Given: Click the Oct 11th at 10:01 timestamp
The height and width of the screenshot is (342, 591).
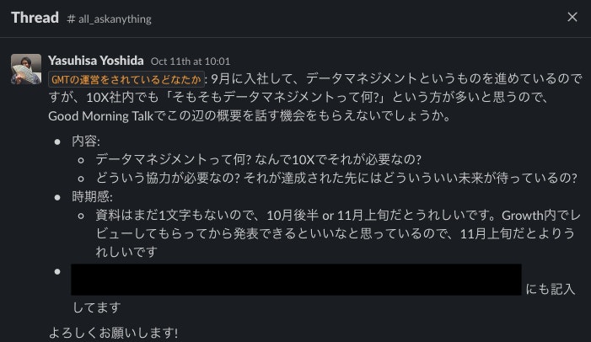Looking at the screenshot, I should click(x=190, y=61).
